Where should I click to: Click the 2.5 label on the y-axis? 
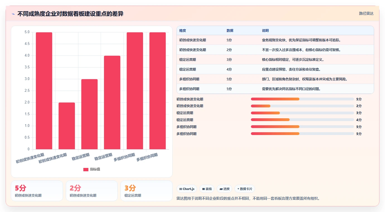tap(27, 91)
